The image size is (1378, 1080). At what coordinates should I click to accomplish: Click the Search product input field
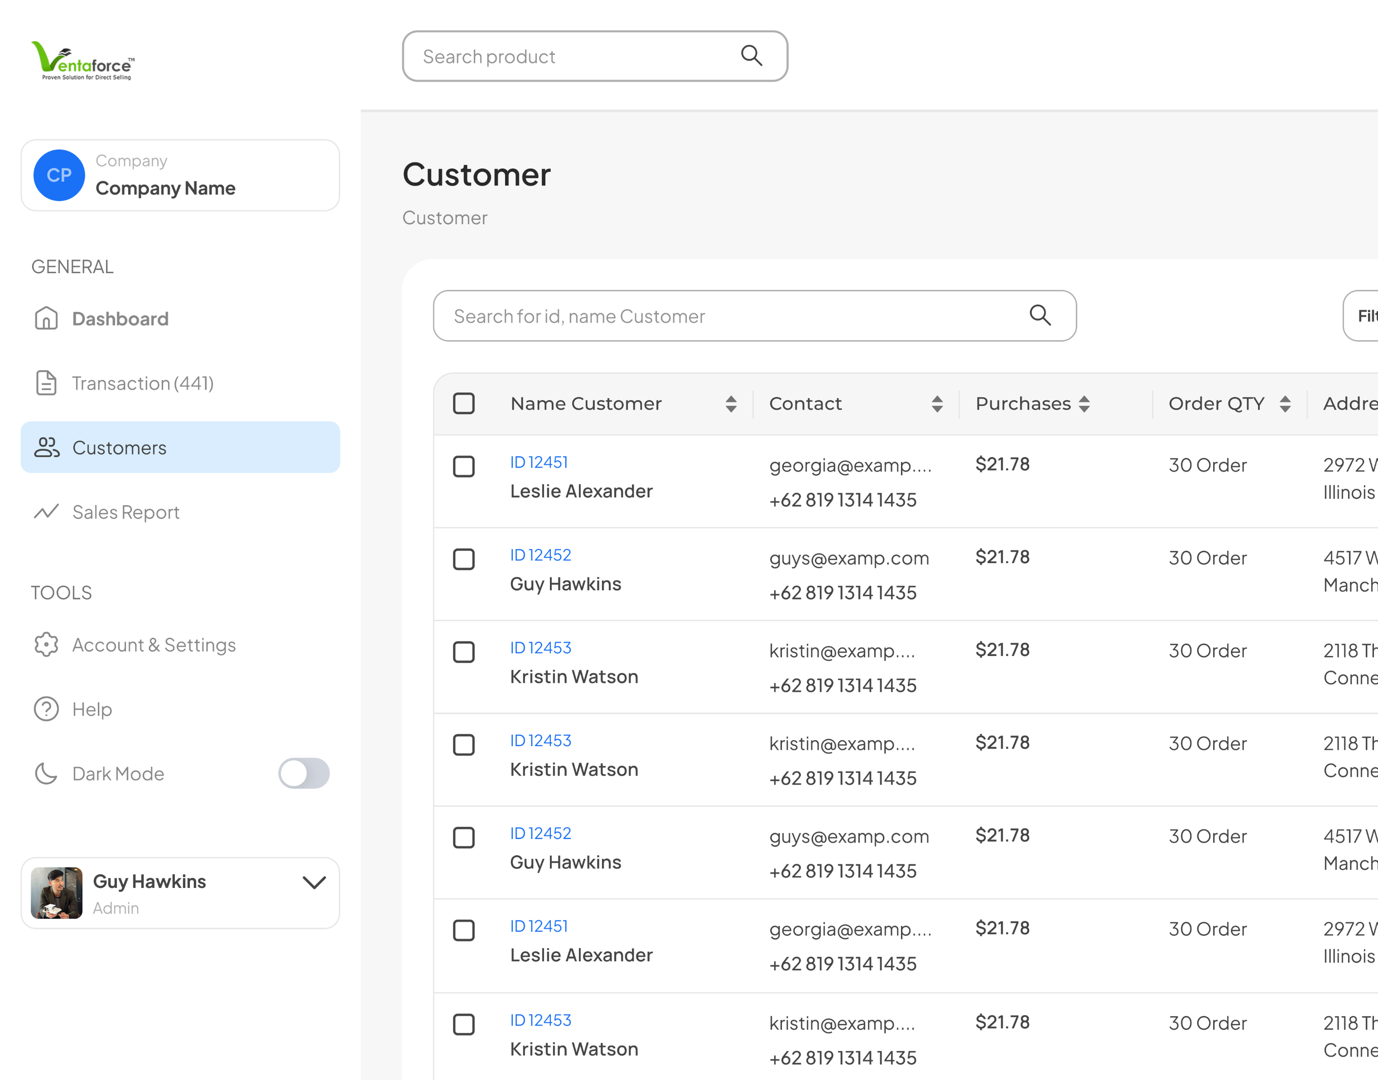[595, 56]
